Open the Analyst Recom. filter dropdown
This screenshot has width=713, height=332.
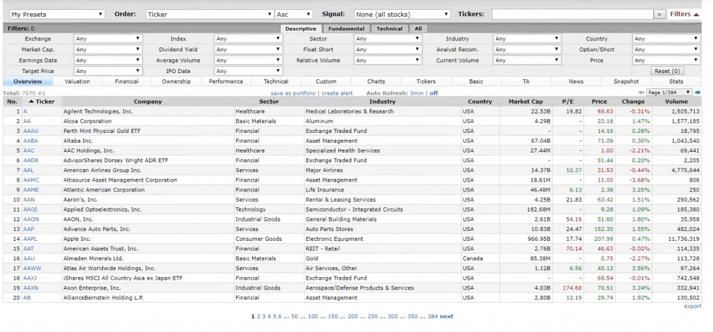coord(528,49)
